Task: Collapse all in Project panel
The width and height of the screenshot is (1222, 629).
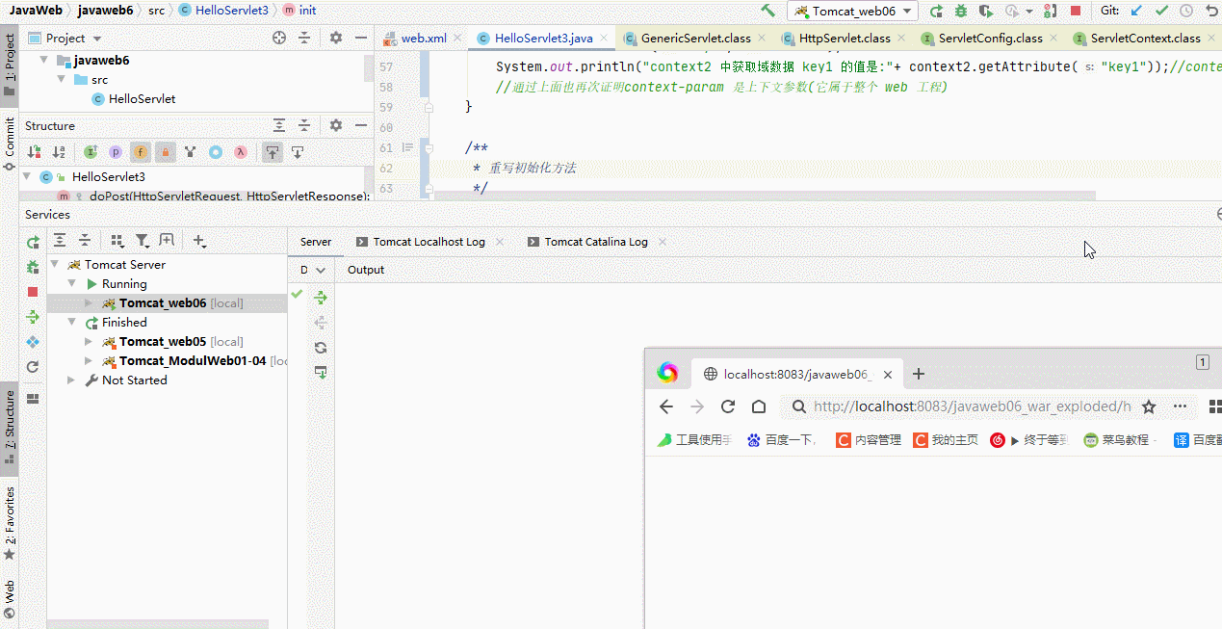Action: (304, 38)
